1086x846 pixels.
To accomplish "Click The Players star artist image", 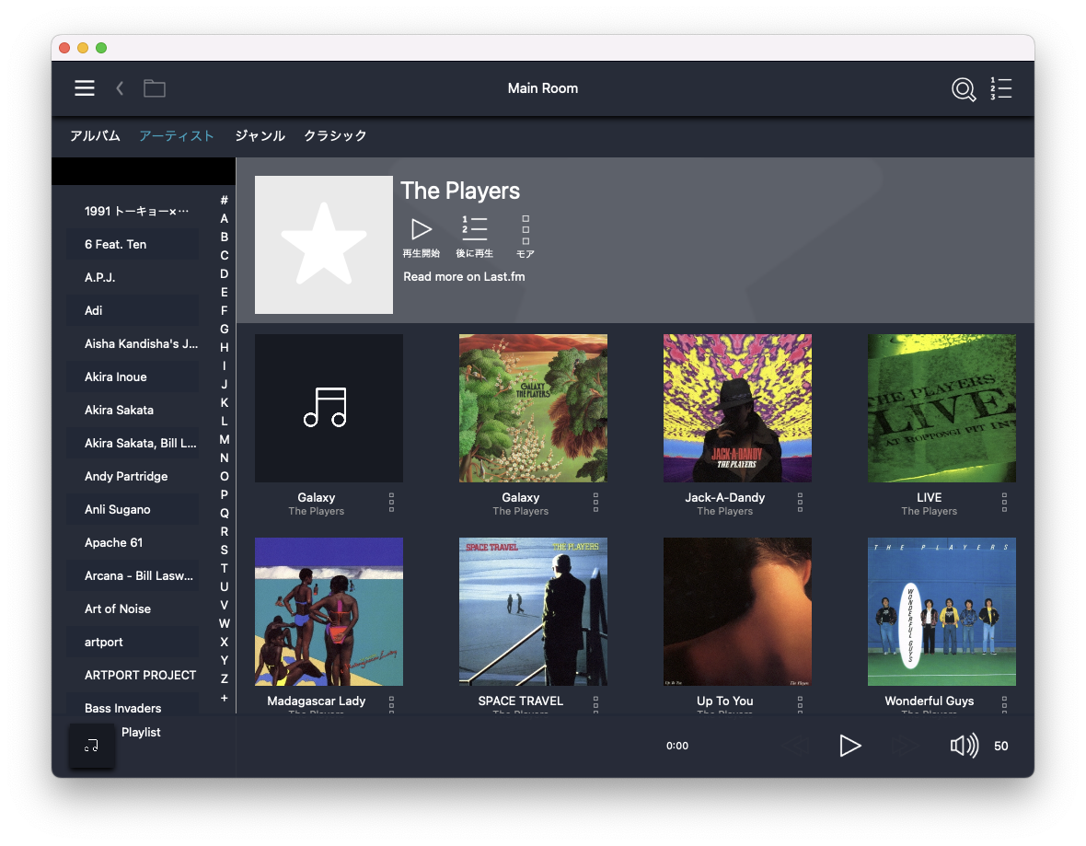I will point(323,245).
